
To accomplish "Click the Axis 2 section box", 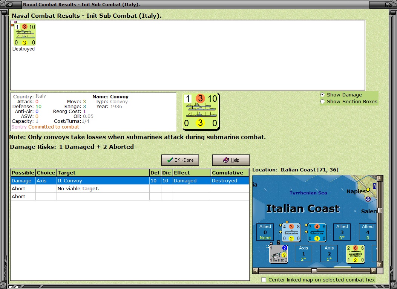I will coord(329,253).
